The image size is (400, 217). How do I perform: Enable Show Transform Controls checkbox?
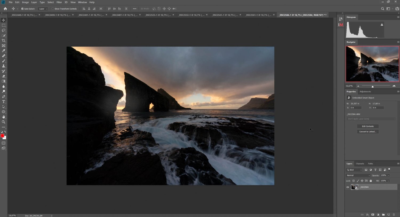pos(53,9)
